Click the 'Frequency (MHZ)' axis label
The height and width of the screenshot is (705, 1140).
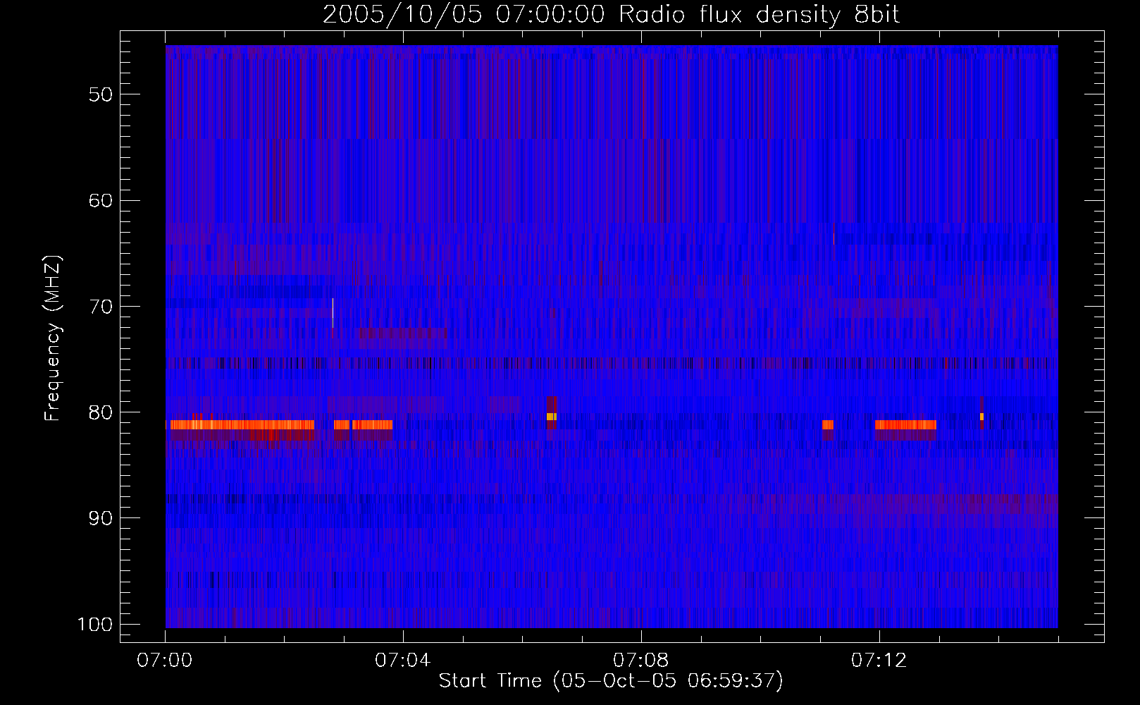point(53,338)
